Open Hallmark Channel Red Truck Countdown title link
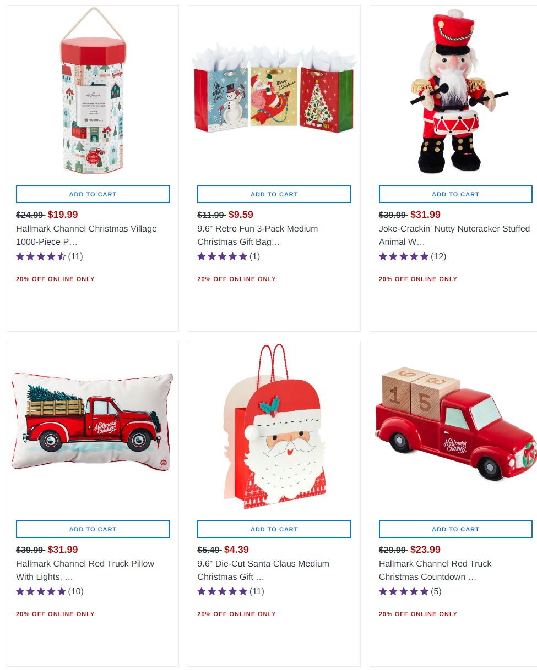Viewport: 537px width, 670px height. point(435,570)
